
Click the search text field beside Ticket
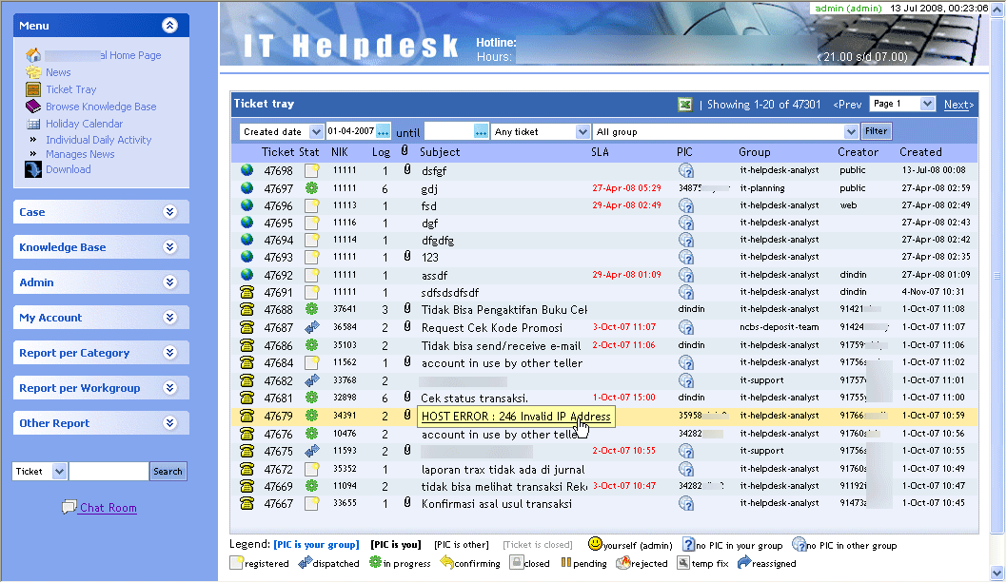click(x=109, y=471)
